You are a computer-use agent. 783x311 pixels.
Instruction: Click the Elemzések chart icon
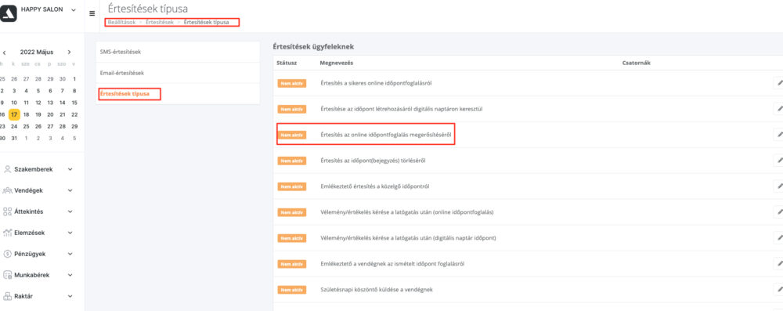click(7, 233)
